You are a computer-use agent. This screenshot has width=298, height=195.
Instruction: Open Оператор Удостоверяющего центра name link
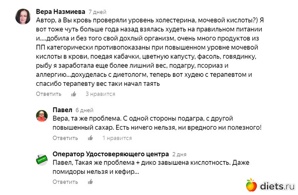pyautogui.click(x=110, y=154)
